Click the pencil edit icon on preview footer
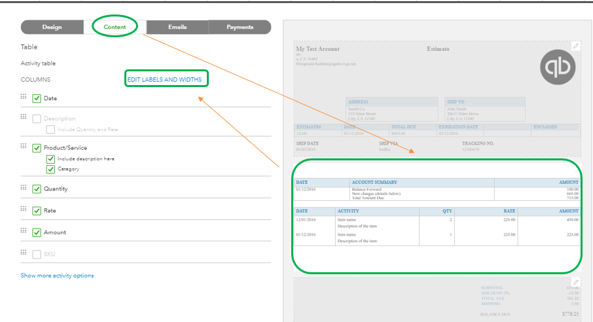Viewport: 593px width, 322px height. [575, 282]
